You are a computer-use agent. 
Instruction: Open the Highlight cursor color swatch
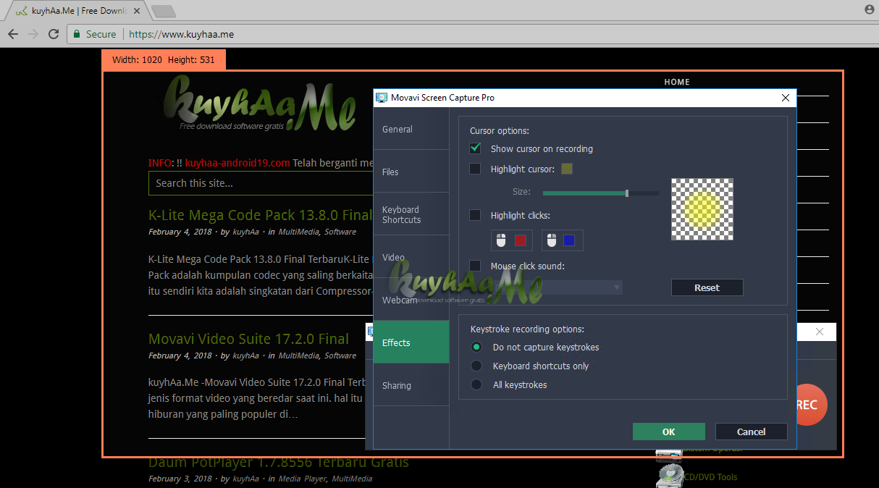567,169
